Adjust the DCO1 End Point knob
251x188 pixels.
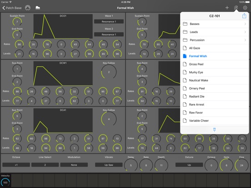pos(17,35)
